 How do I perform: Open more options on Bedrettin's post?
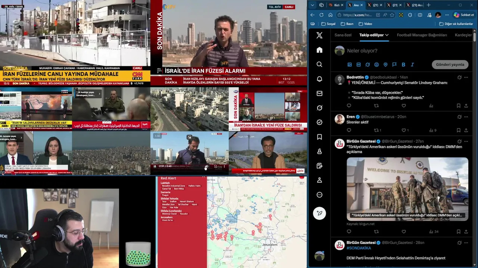pos(466,77)
